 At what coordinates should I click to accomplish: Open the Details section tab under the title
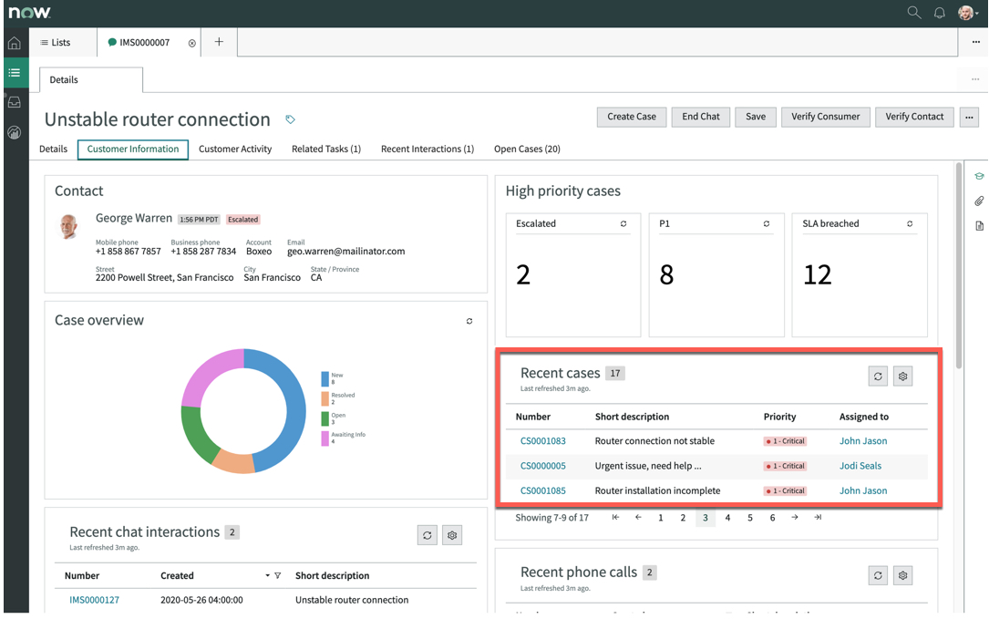pos(53,149)
